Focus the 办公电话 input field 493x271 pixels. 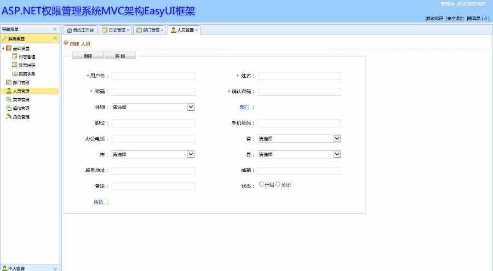pos(153,139)
